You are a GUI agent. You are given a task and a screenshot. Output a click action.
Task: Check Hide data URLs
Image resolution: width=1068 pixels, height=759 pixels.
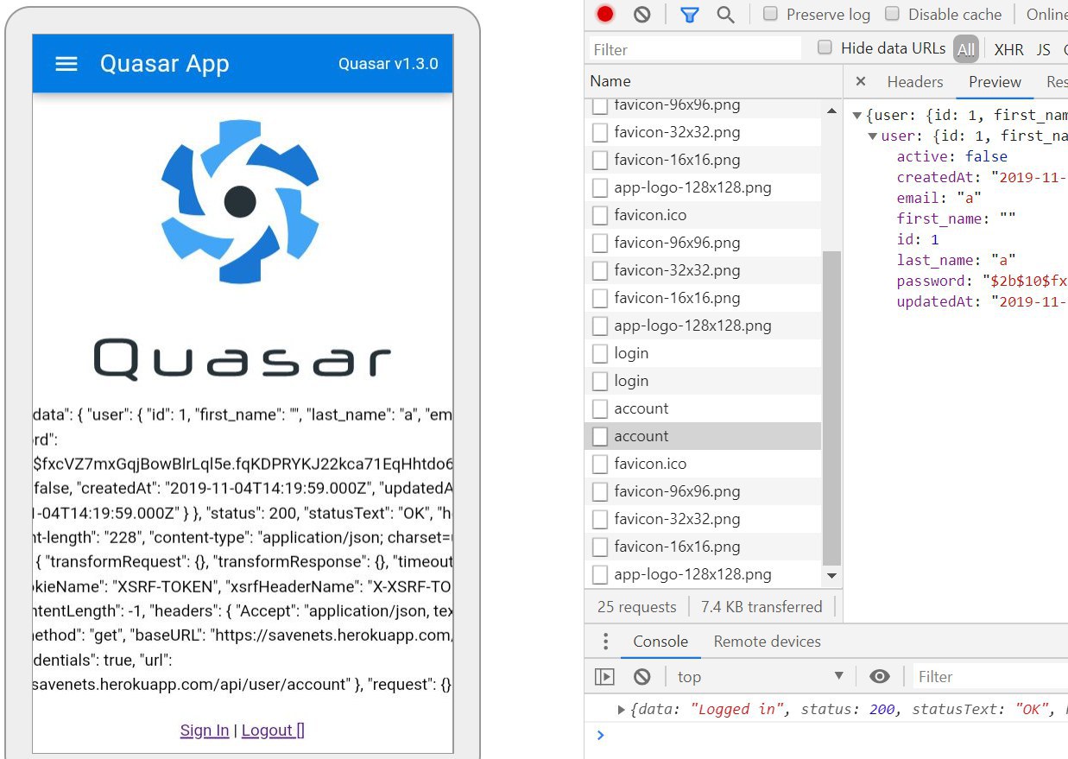click(x=825, y=47)
